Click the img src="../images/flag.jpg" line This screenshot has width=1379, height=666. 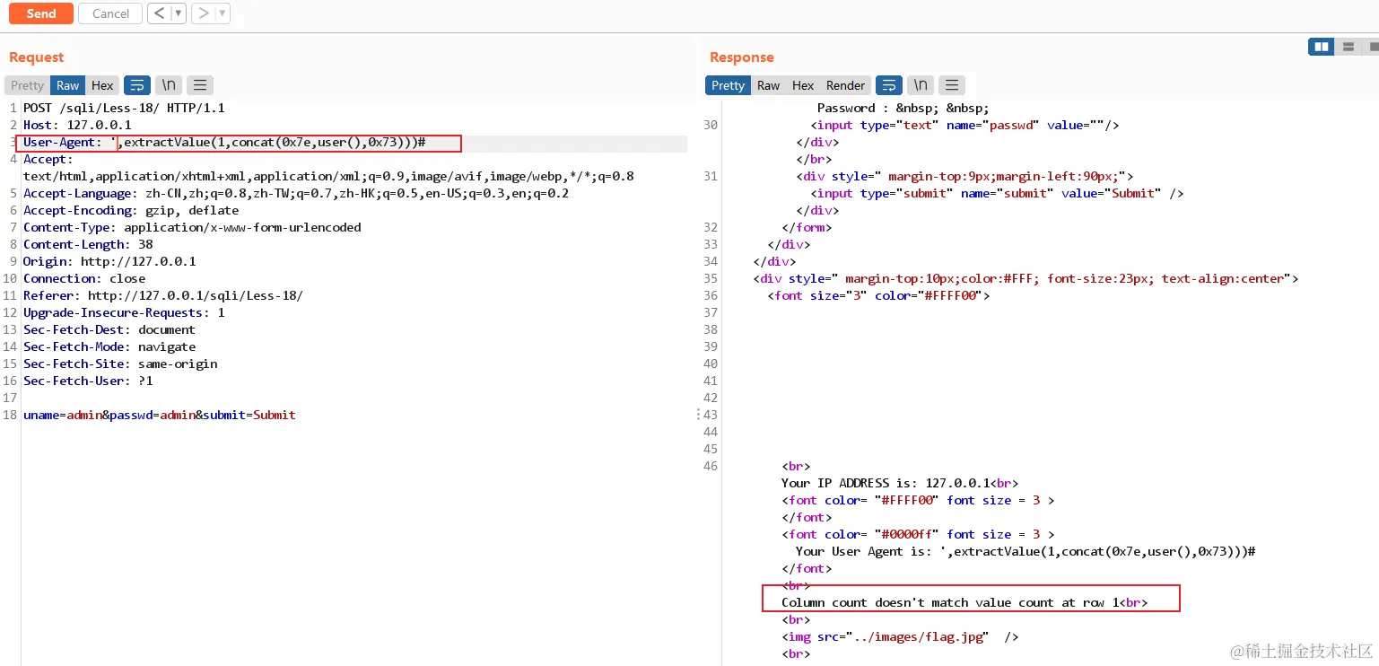[x=900, y=636]
